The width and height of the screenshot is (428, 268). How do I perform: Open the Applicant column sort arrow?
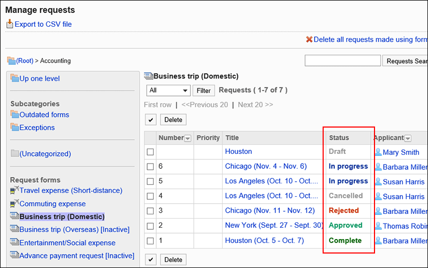click(x=408, y=138)
